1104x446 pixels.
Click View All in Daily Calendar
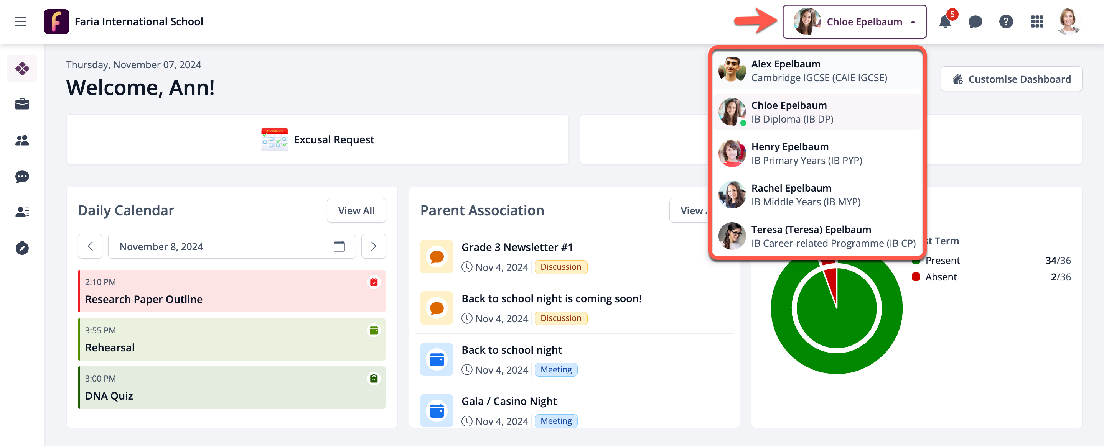click(x=356, y=211)
